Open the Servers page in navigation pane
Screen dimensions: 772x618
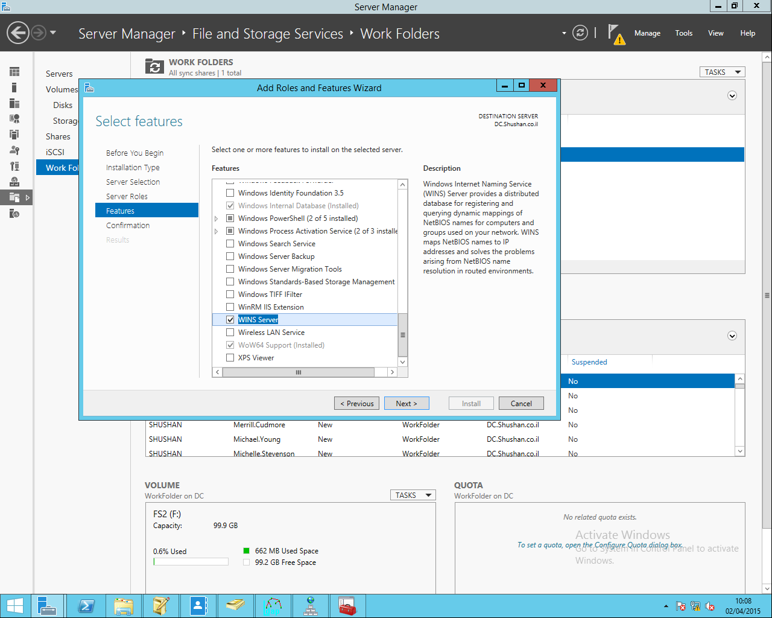tap(59, 74)
